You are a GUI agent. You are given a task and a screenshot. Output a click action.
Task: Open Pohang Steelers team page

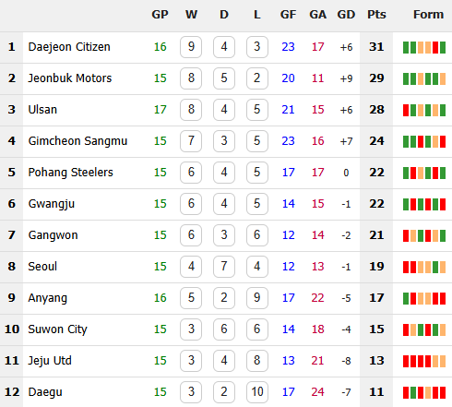(x=70, y=173)
